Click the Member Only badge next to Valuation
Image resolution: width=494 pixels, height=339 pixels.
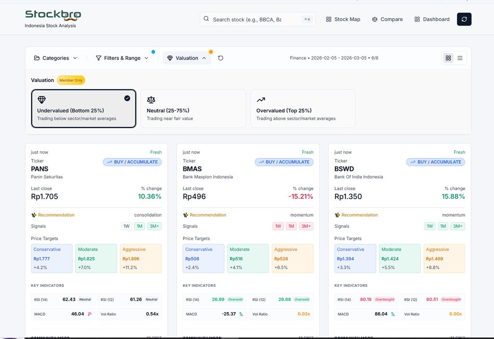click(x=70, y=80)
